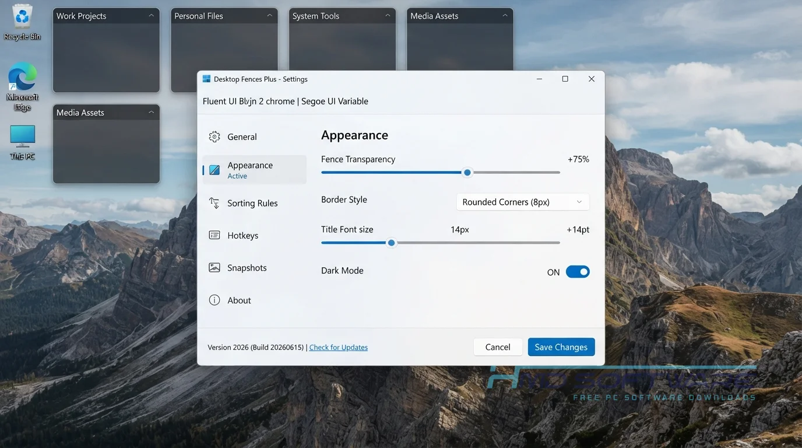The width and height of the screenshot is (802, 448).
Task: Click the Save Changes button
Action: [x=561, y=347]
